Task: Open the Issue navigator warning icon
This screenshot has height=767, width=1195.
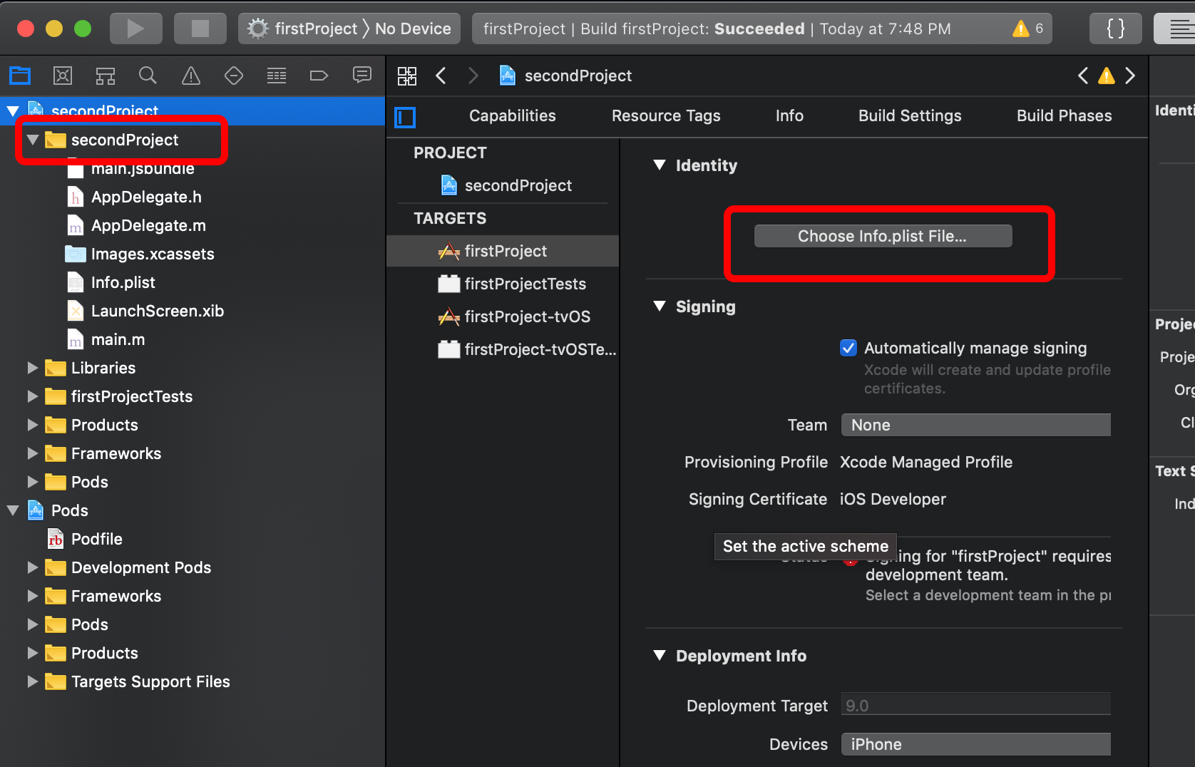Action: tap(191, 76)
